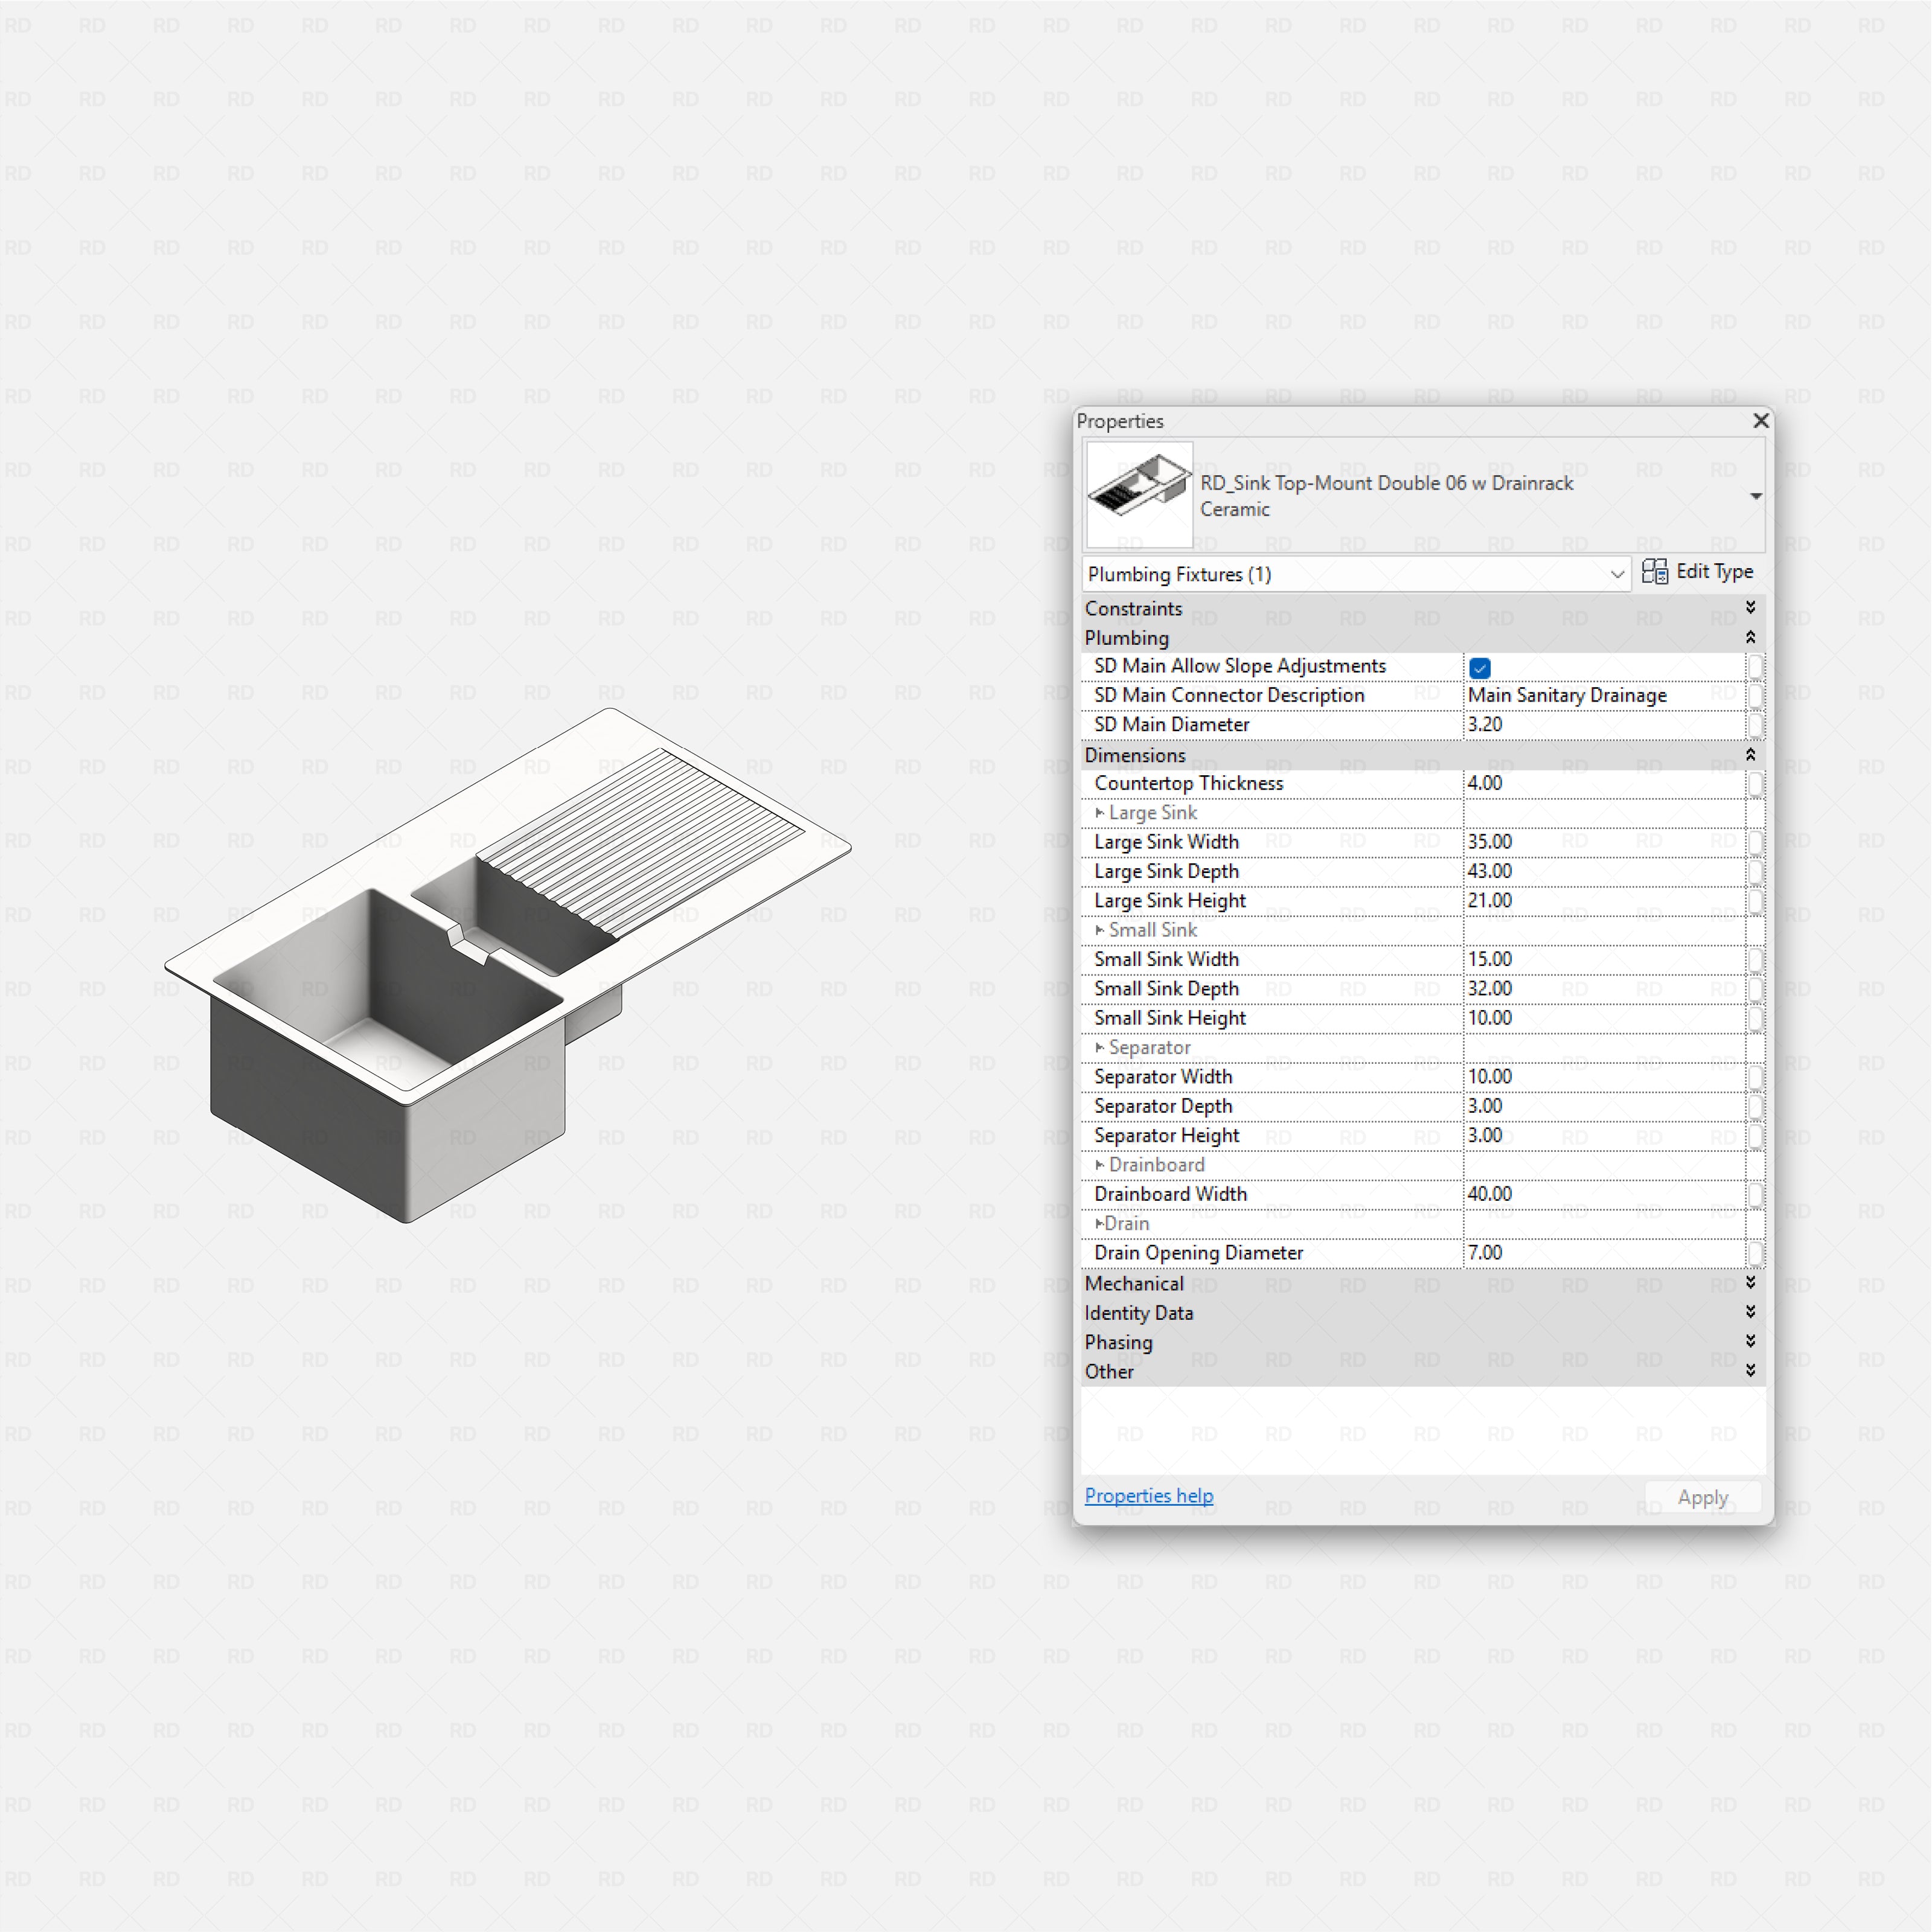Expand the Constraints section
The image size is (1932, 1932).
(x=1751, y=607)
